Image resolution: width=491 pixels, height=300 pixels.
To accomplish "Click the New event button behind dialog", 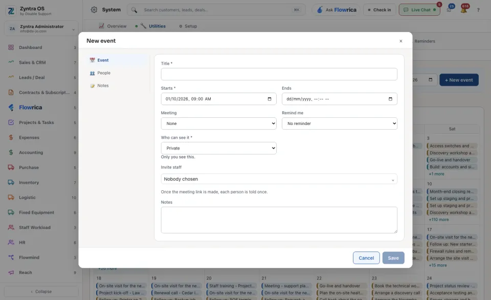I will point(459,80).
